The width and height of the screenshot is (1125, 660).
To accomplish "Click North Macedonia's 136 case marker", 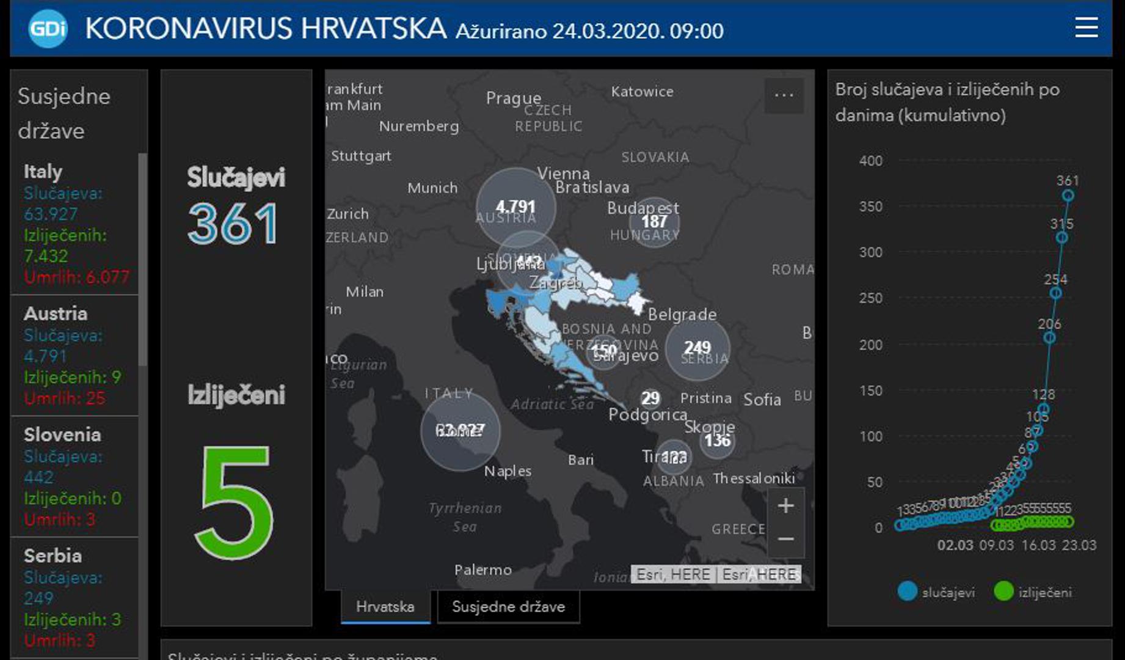I will [717, 441].
